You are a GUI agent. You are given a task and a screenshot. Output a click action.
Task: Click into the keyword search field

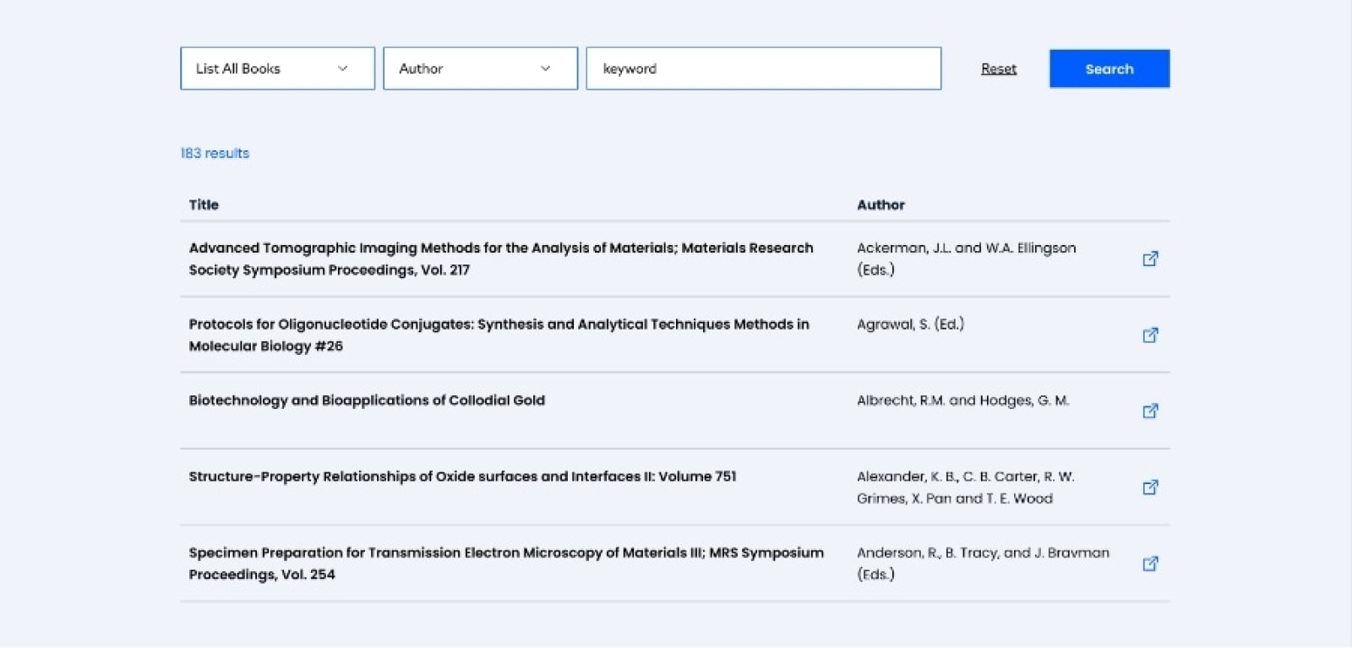click(763, 68)
